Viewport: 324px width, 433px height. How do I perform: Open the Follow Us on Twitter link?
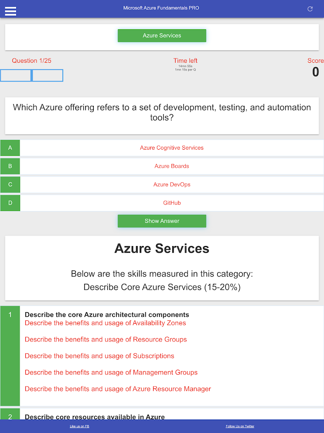coord(240,426)
